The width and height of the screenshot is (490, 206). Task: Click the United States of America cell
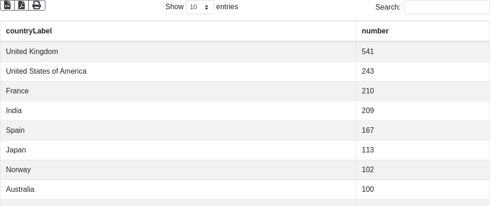pos(46,71)
